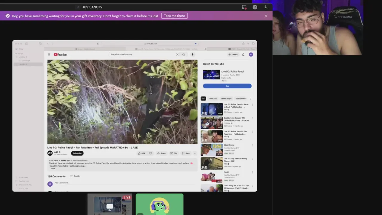Click the JUSTJANOTV channel name
This screenshot has width=382, height=215.
92,7
